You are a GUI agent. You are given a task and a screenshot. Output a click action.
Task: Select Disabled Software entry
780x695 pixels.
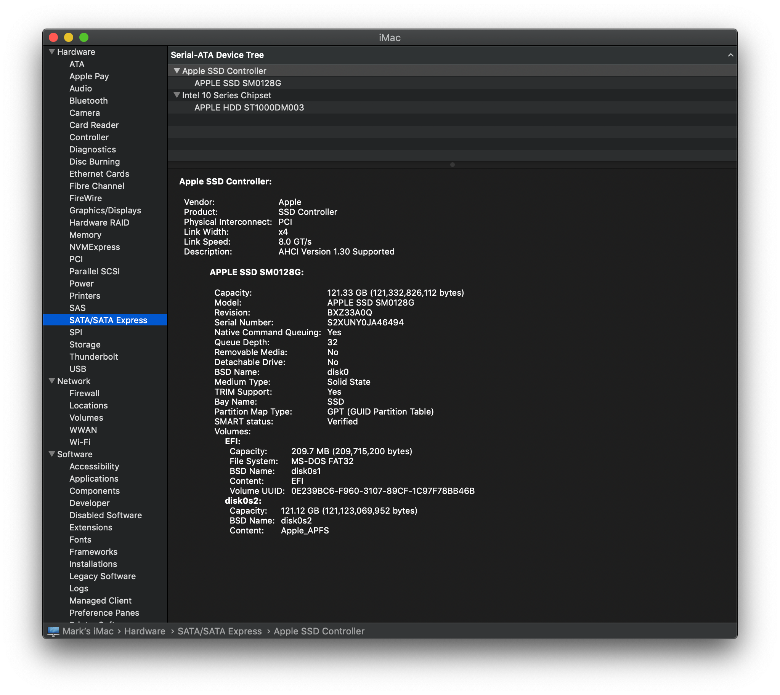(106, 516)
